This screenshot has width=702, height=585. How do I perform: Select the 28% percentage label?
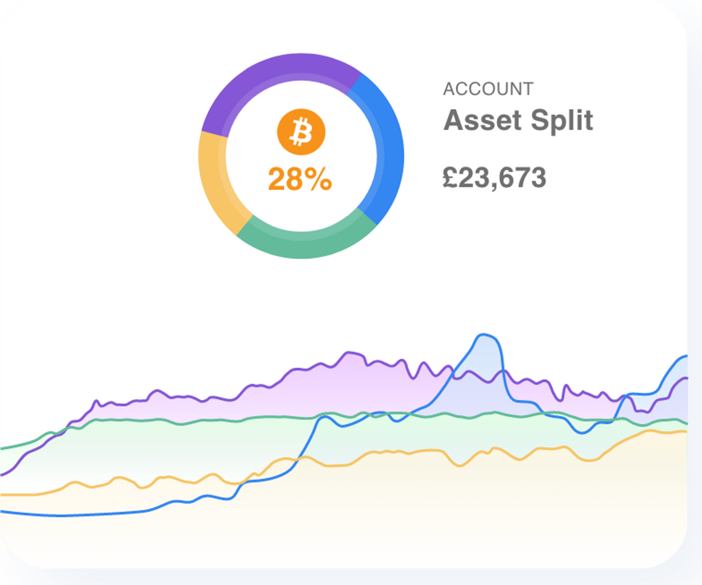tap(300, 179)
